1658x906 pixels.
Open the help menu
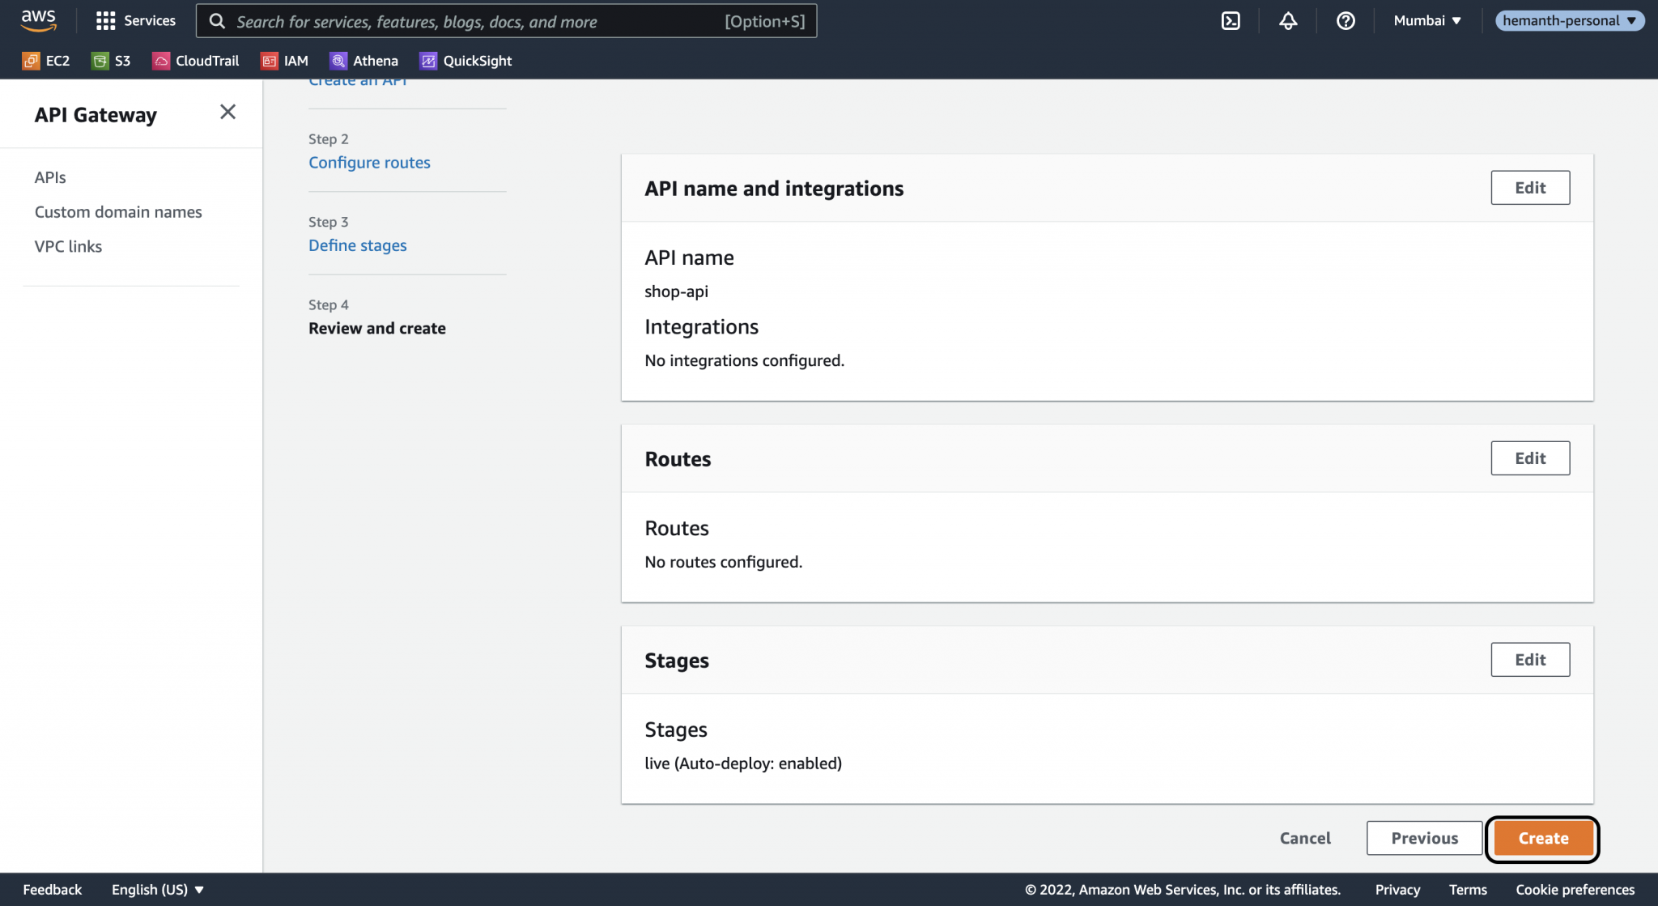tap(1346, 20)
